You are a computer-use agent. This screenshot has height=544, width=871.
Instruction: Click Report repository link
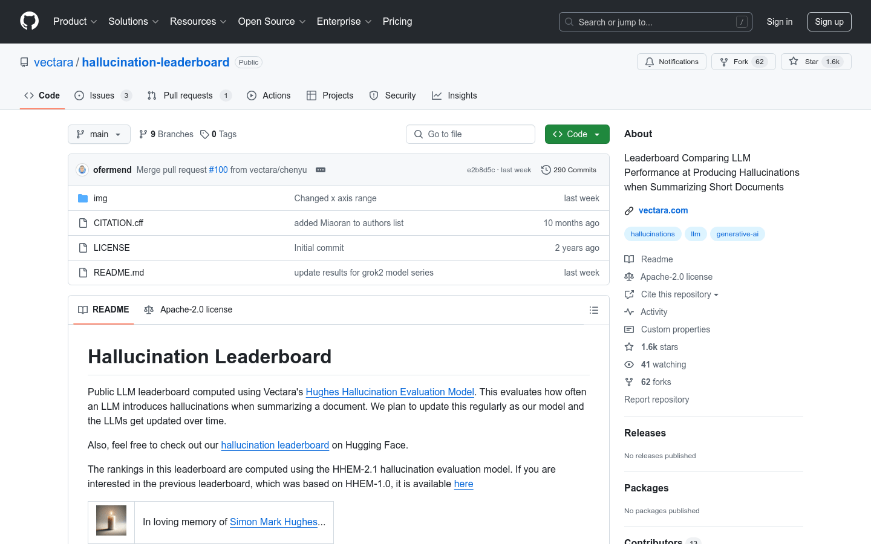[657, 400]
